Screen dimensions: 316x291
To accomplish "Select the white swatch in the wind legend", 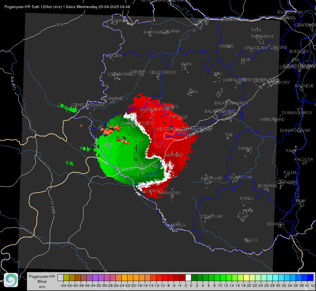I will (188, 277).
